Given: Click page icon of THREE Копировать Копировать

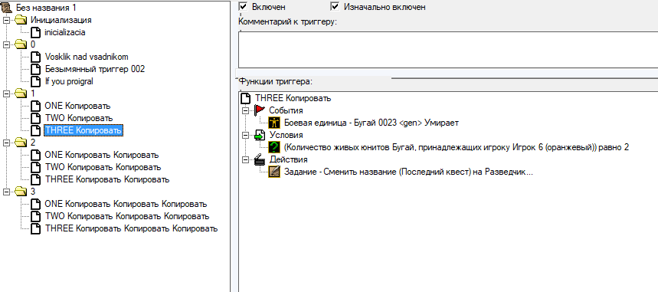Looking at the screenshot, I should click(37, 180).
